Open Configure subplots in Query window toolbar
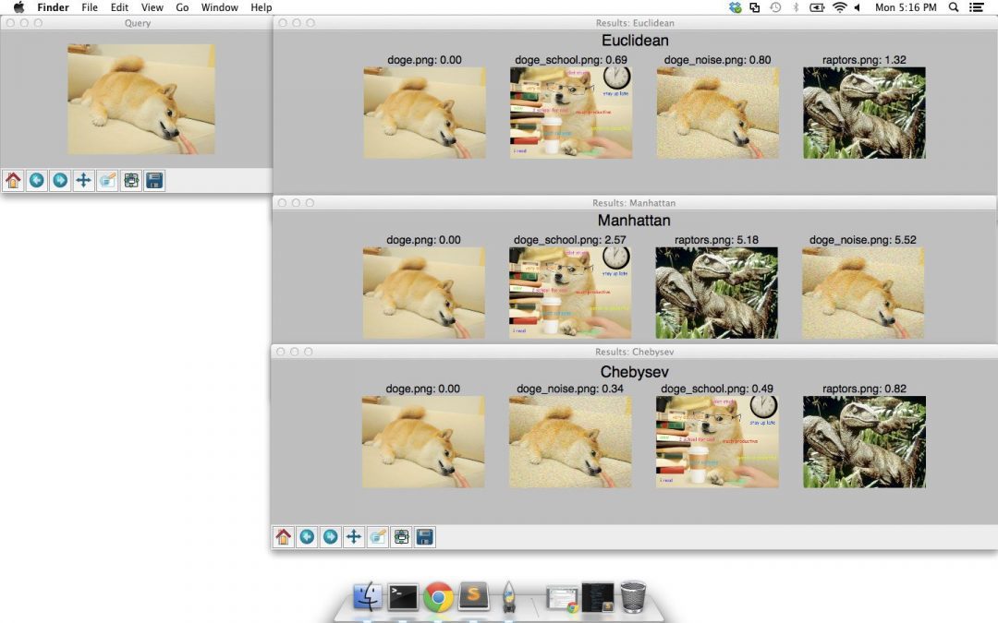Viewport: 998px width, 623px height. pyautogui.click(x=131, y=181)
